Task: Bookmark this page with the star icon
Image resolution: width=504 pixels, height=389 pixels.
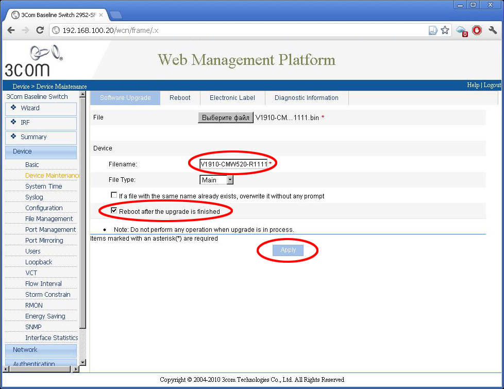Action: [x=445, y=30]
